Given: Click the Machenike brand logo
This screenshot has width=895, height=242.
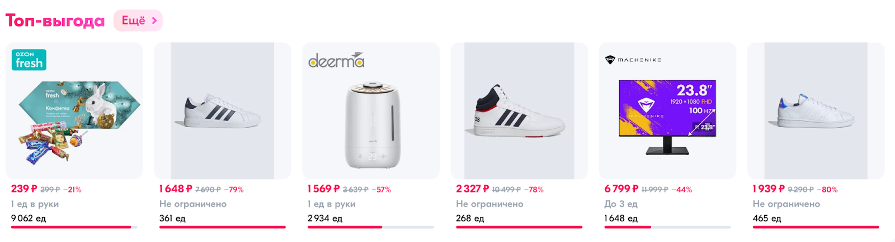Looking at the screenshot, I should pyautogui.click(x=633, y=60).
